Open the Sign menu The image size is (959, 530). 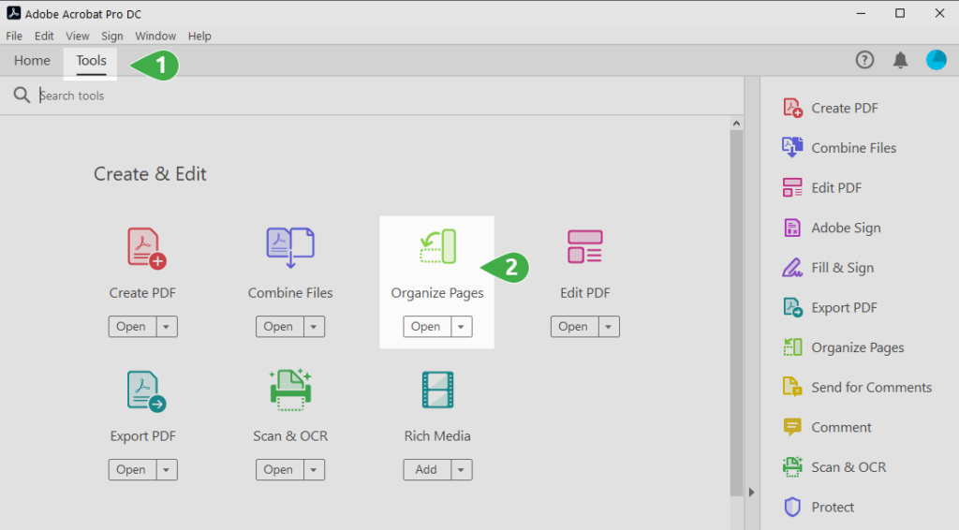112,37
